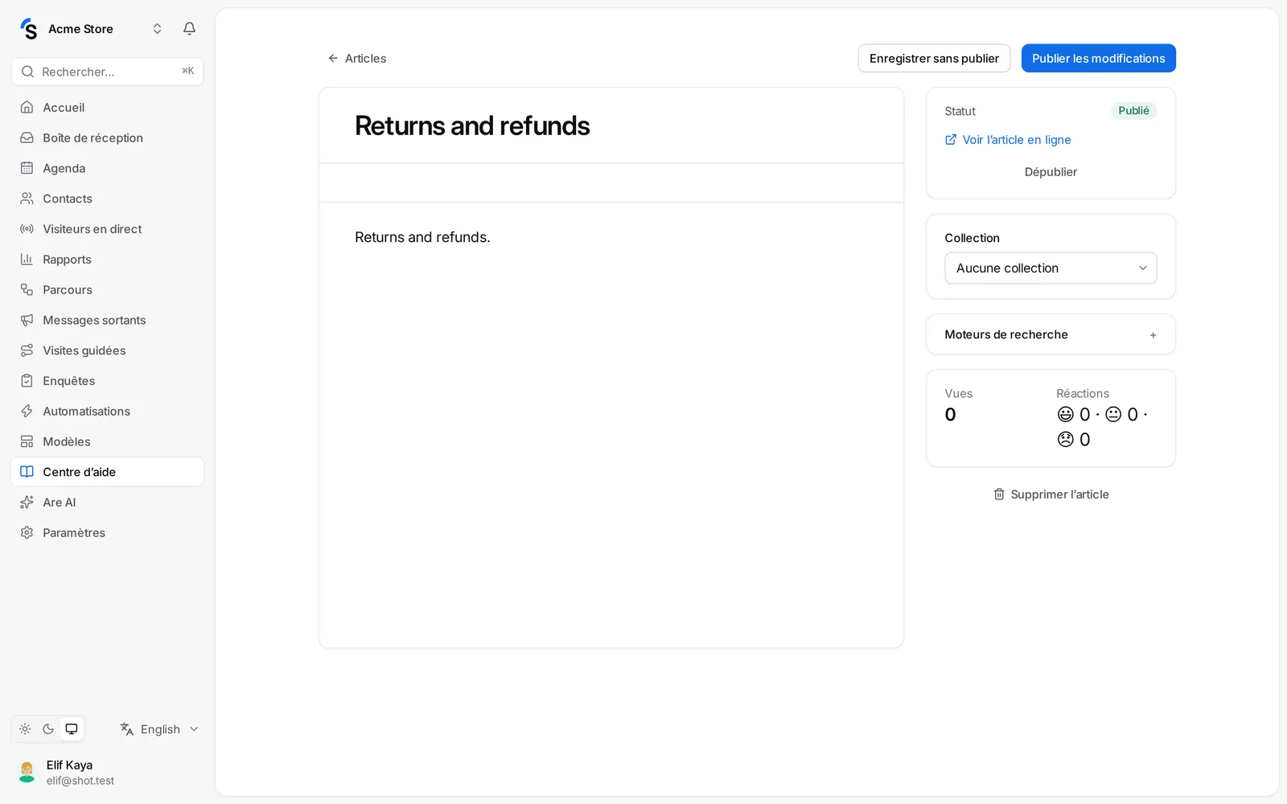Click Supprimer l'article delete button
Viewport: 1287px width, 804px height.
point(1051,494)
